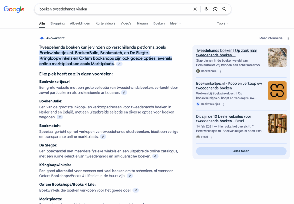Start voice search with the microphone icon

click(206, 9)
